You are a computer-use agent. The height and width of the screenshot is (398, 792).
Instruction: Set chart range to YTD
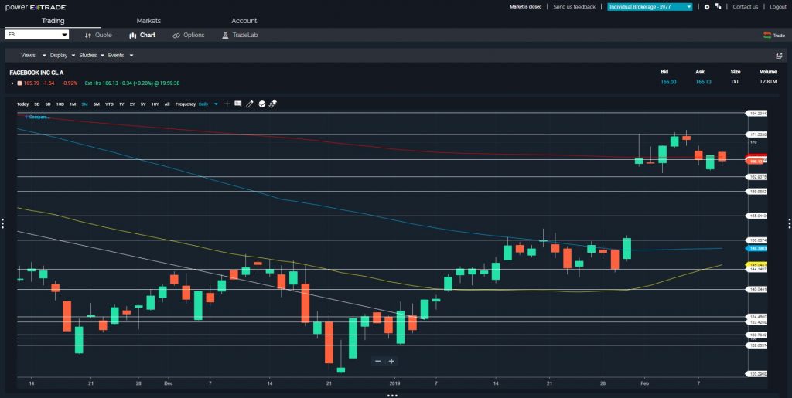pyautogui.click(x=109, y=104)
